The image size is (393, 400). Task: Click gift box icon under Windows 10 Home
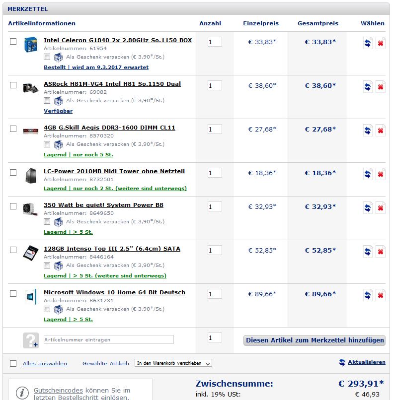click(58, 309)
